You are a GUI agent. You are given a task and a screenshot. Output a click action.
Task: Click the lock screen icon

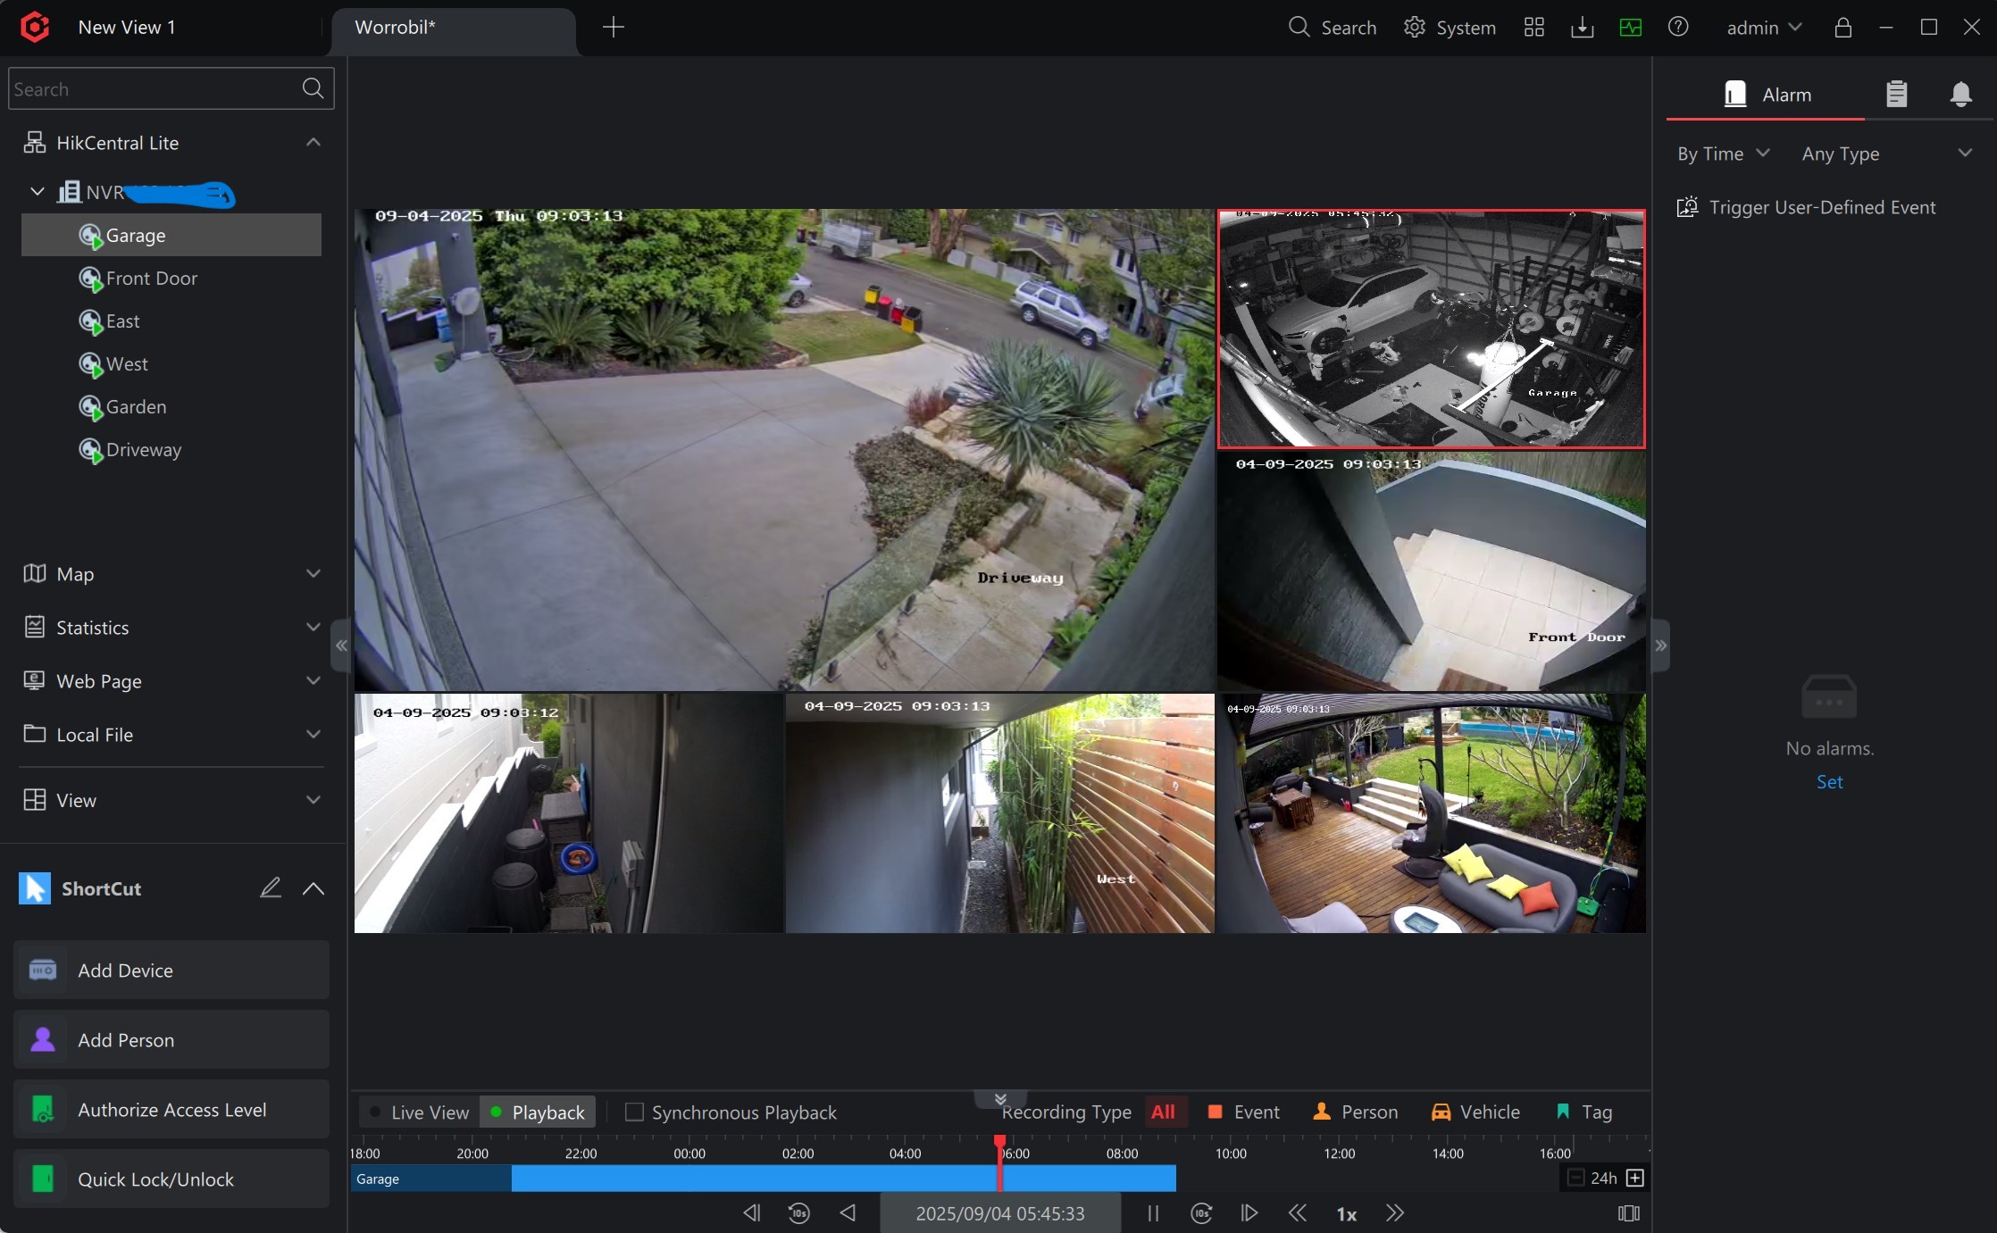pyautogui.click(x=1842, y=28)
